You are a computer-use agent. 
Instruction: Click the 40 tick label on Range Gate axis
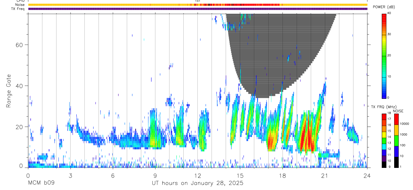point(20,86)
